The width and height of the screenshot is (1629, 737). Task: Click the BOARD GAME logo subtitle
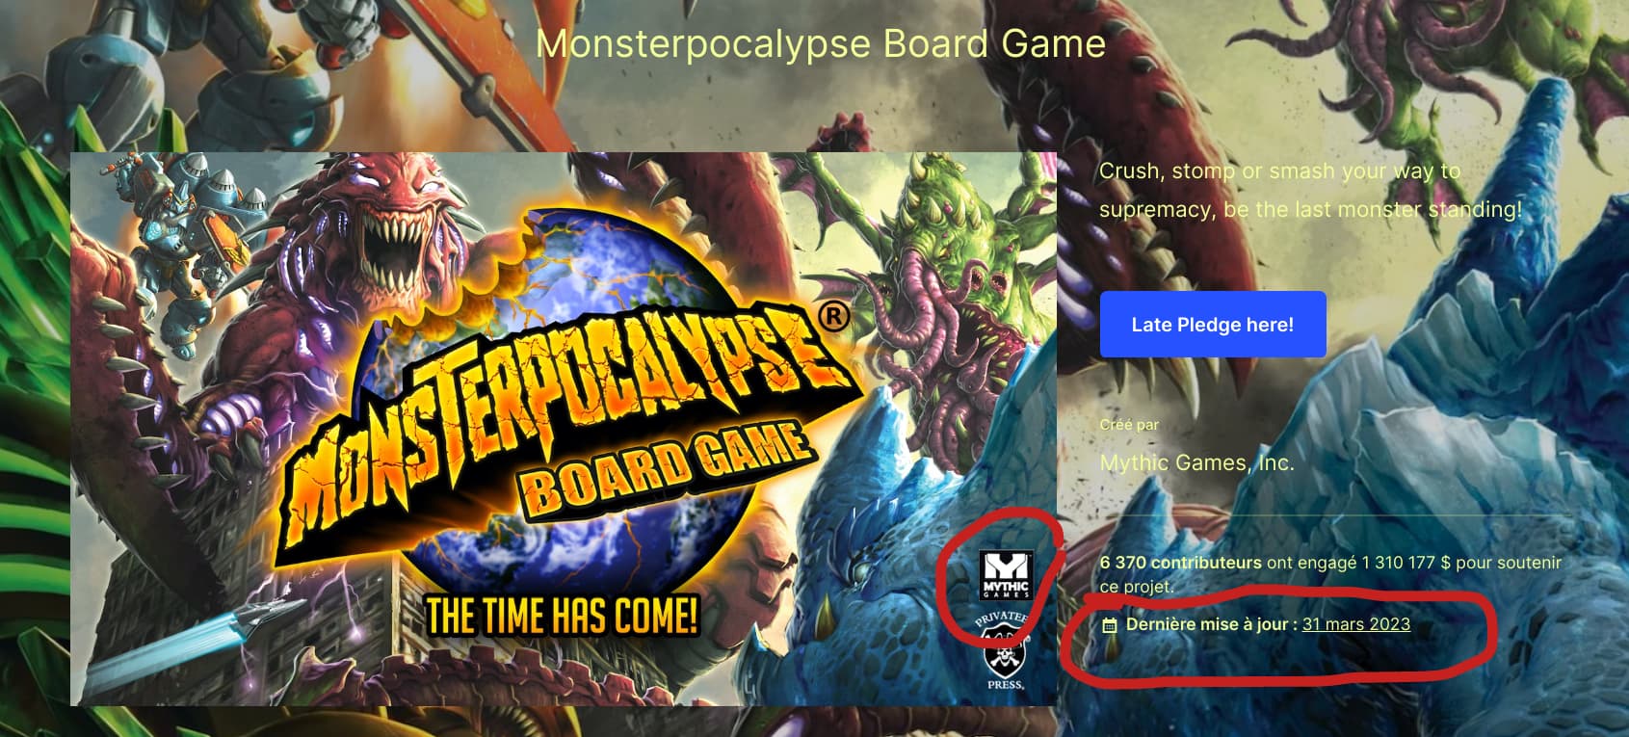coord(665,469)
